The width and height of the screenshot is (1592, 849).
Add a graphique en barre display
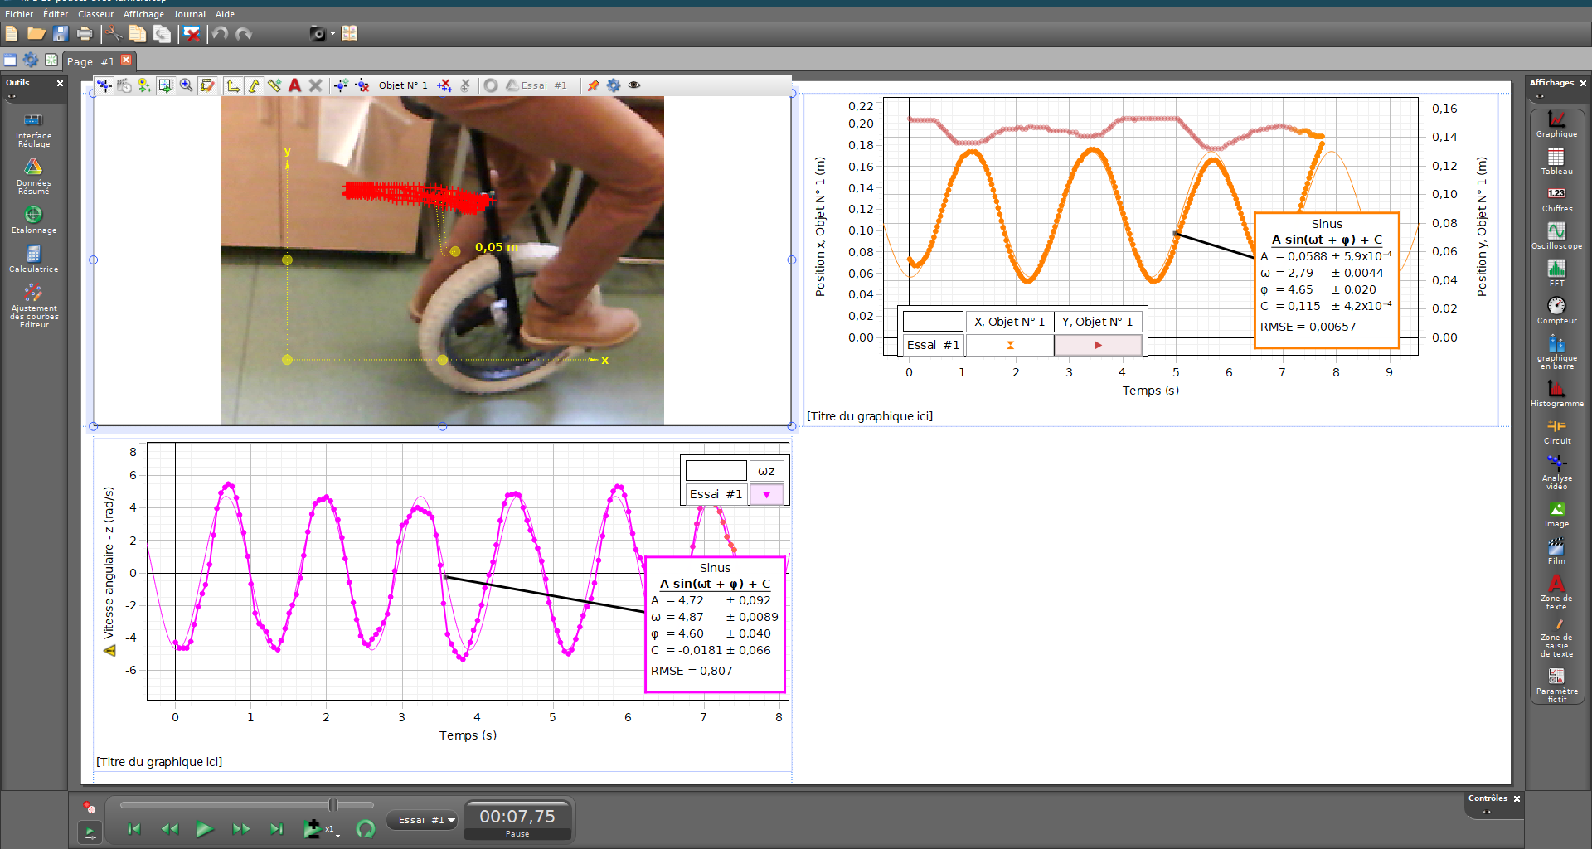[1556, 352]
